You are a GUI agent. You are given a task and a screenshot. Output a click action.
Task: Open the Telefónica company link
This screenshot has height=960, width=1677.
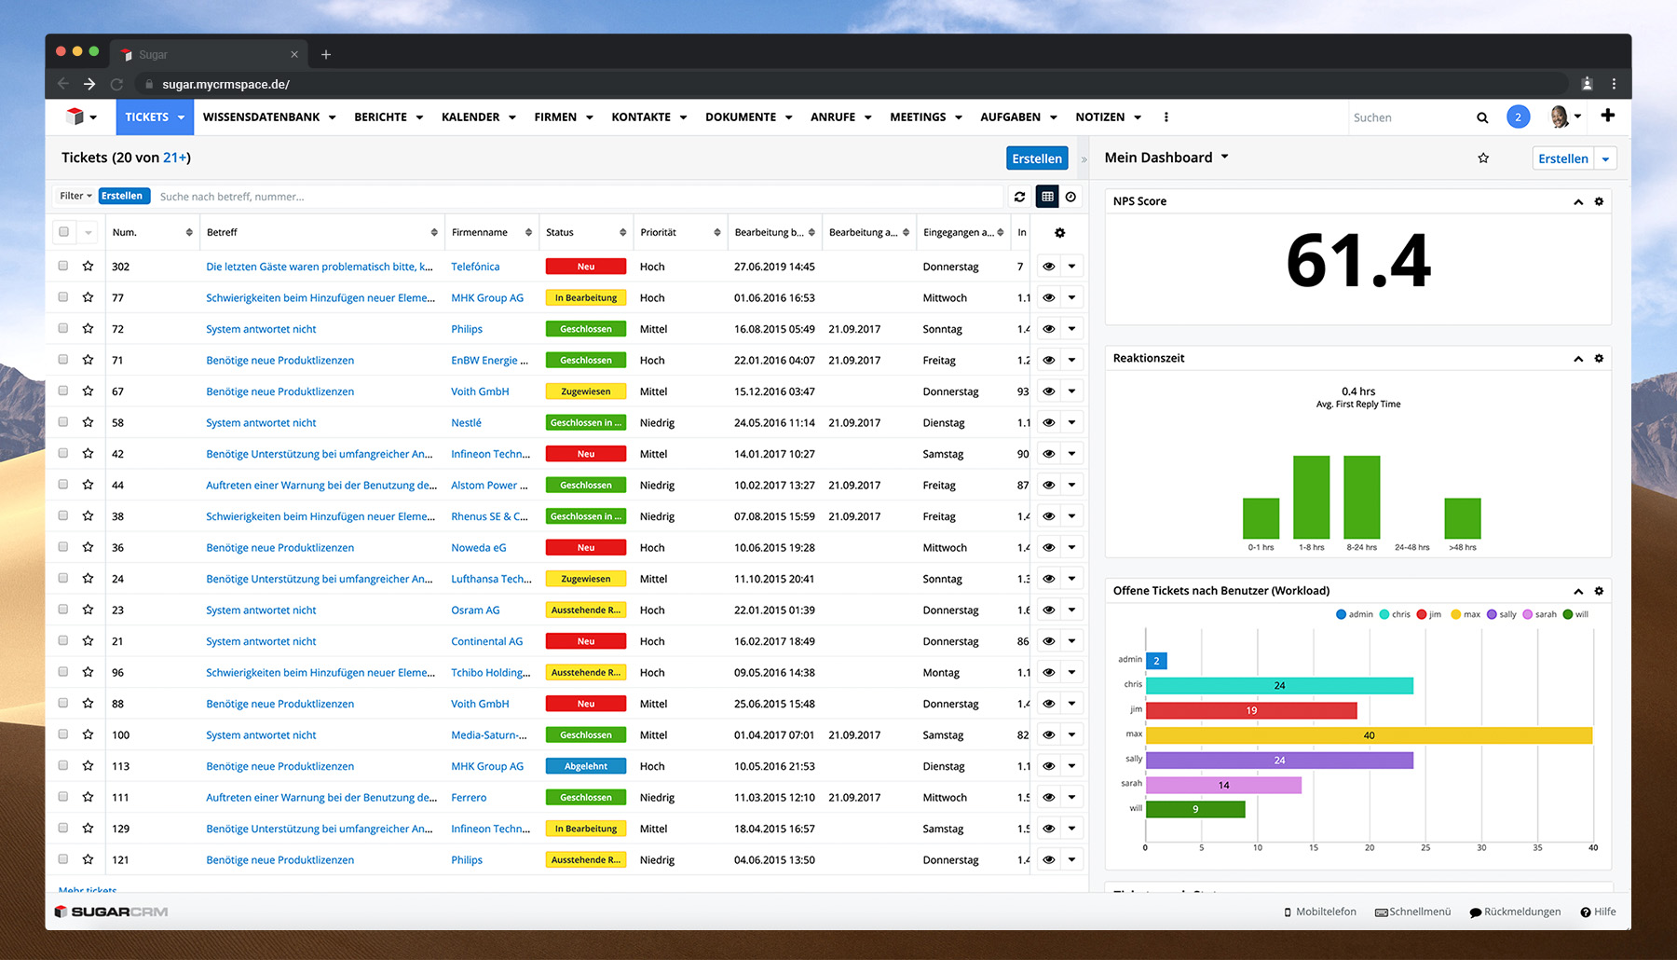click(x=475, y=267)
